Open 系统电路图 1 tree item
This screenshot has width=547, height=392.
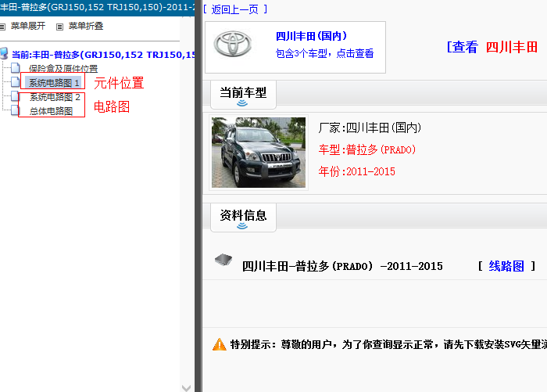54,83
